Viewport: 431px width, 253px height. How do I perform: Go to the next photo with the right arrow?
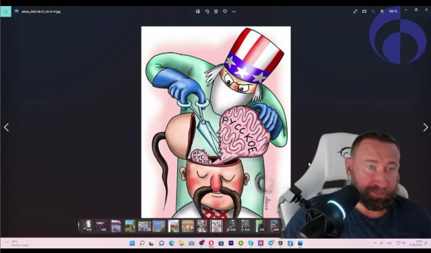coord(426,127)
